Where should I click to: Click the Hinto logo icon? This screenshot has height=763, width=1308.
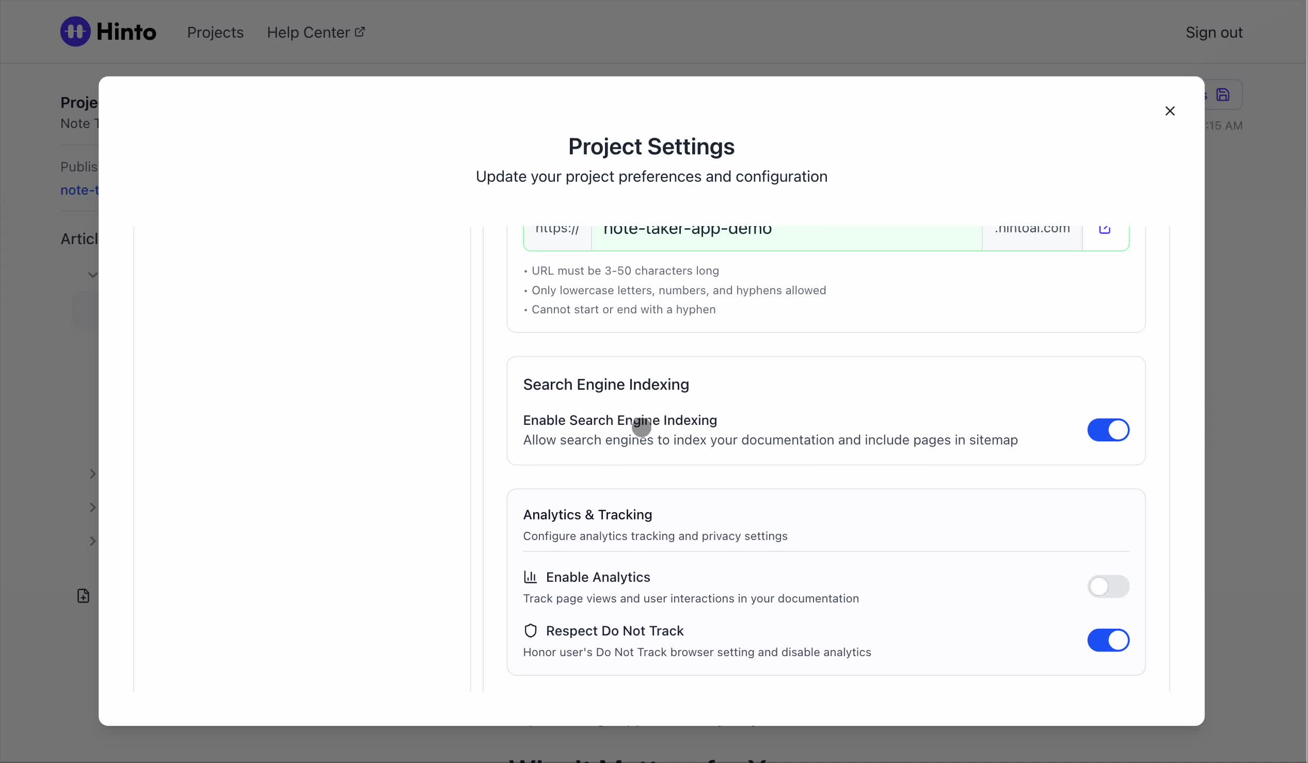click(x=75, y=31)
